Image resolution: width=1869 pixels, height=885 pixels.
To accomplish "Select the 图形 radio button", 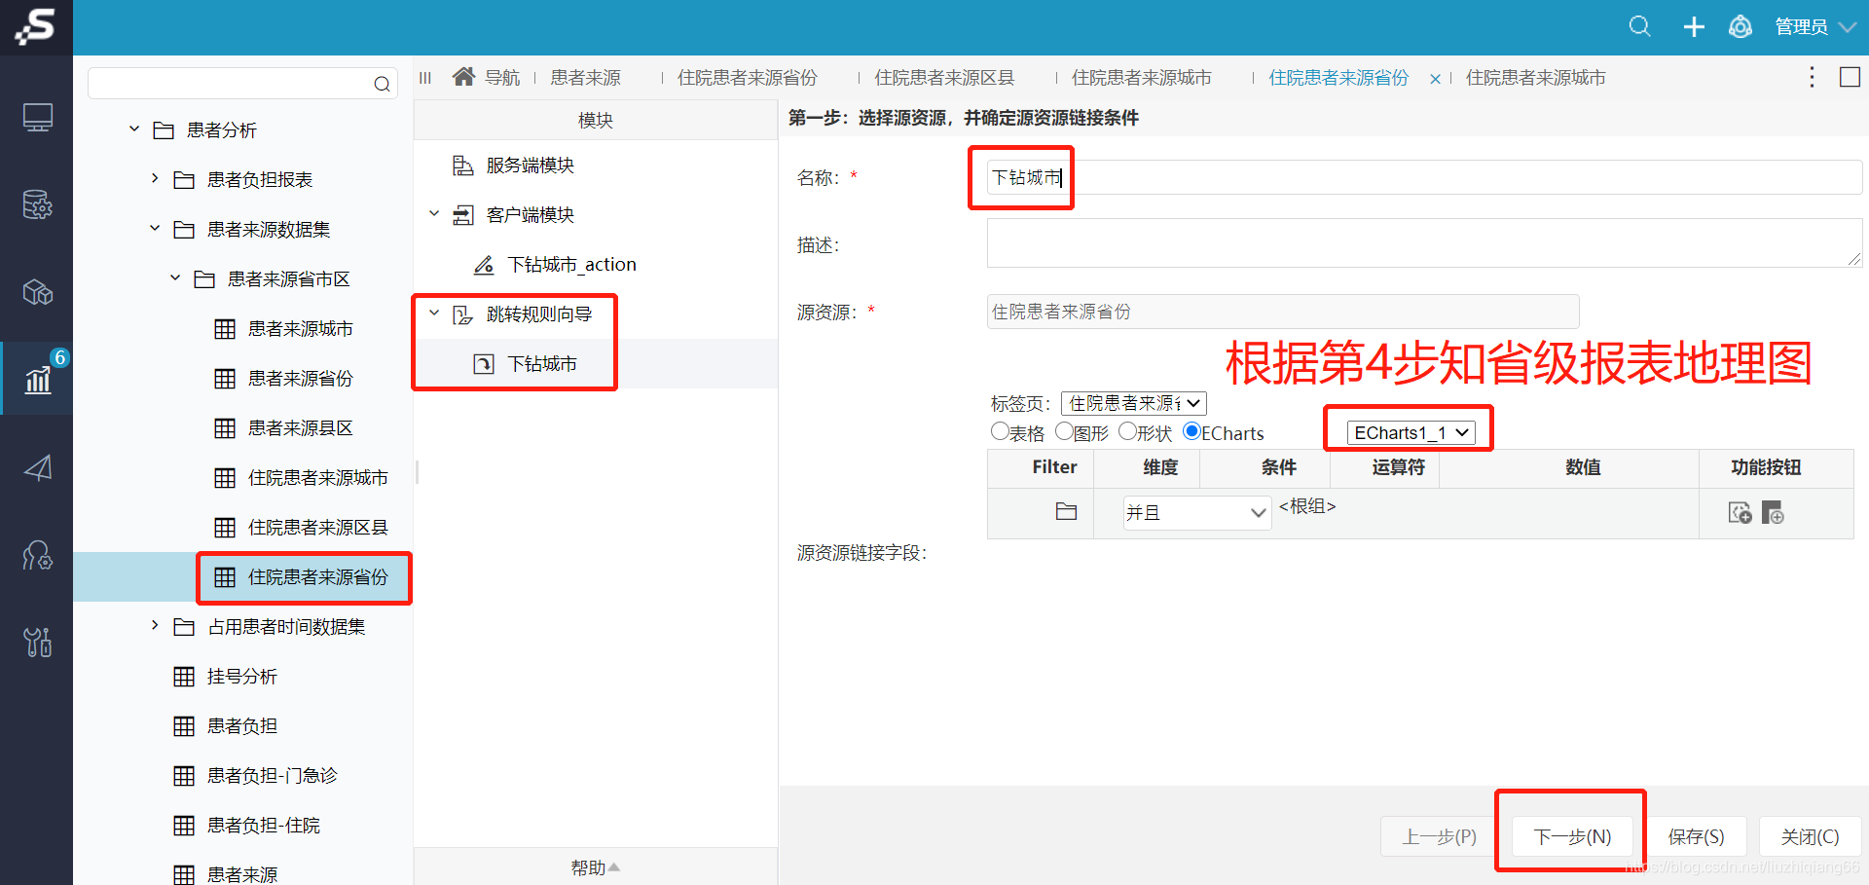I will (x=1064, y=431).
